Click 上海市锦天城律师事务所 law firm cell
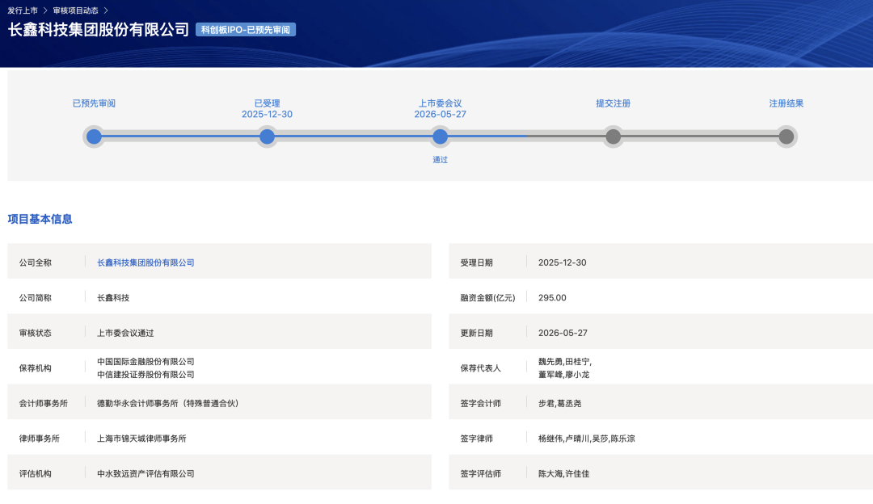Image resolution: width=873 pixels, height=504 pixels. click(x=142, y=439)
